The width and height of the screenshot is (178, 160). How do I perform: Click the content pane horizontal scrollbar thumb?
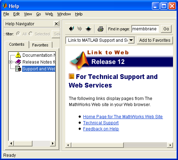coord(97,145)
